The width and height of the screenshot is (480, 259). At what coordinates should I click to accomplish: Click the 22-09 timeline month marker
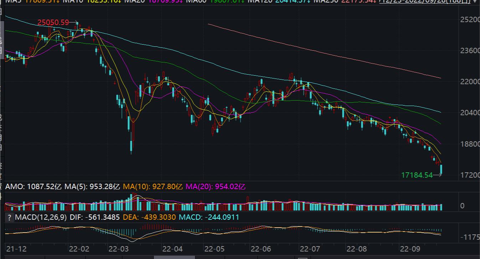pos(411,249)
